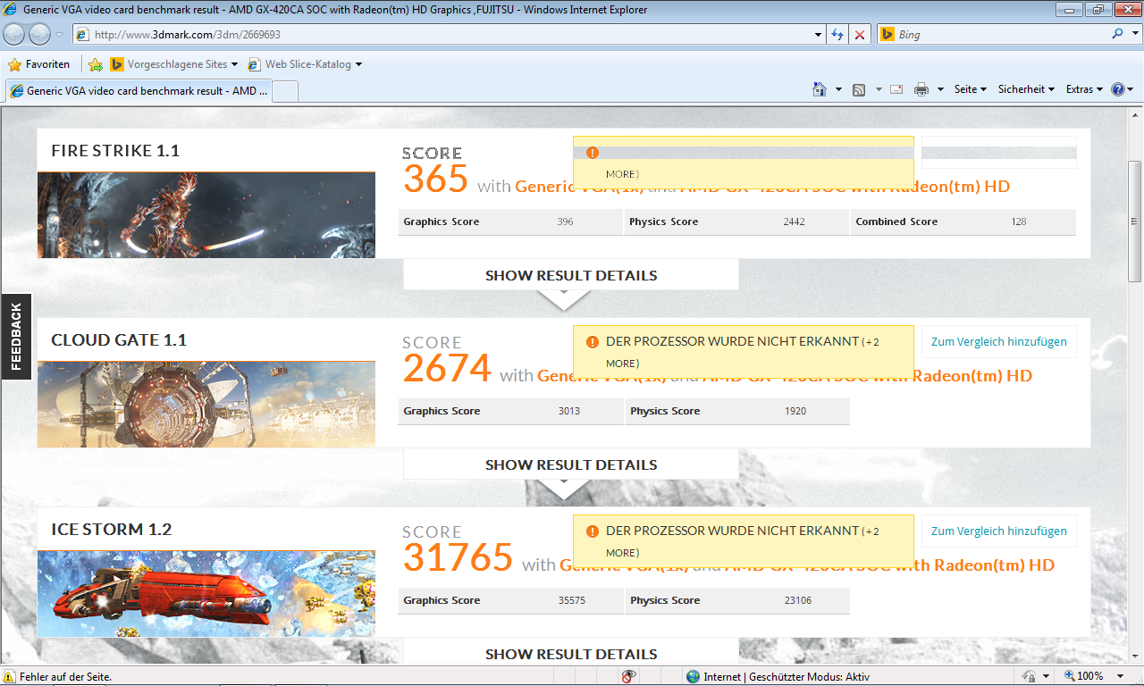
Task: Select the Generic VGA video card tab
Action: point(138,90)
